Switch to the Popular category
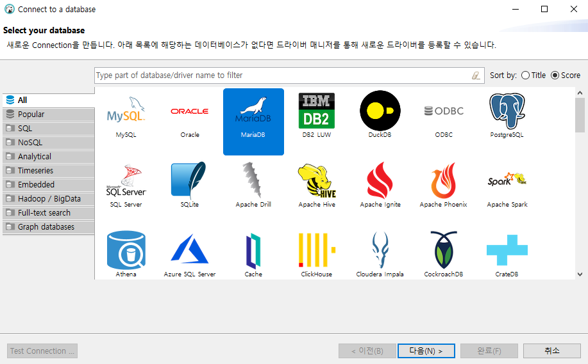The width and height of the screenshot is (588, 364). [48, 114]
